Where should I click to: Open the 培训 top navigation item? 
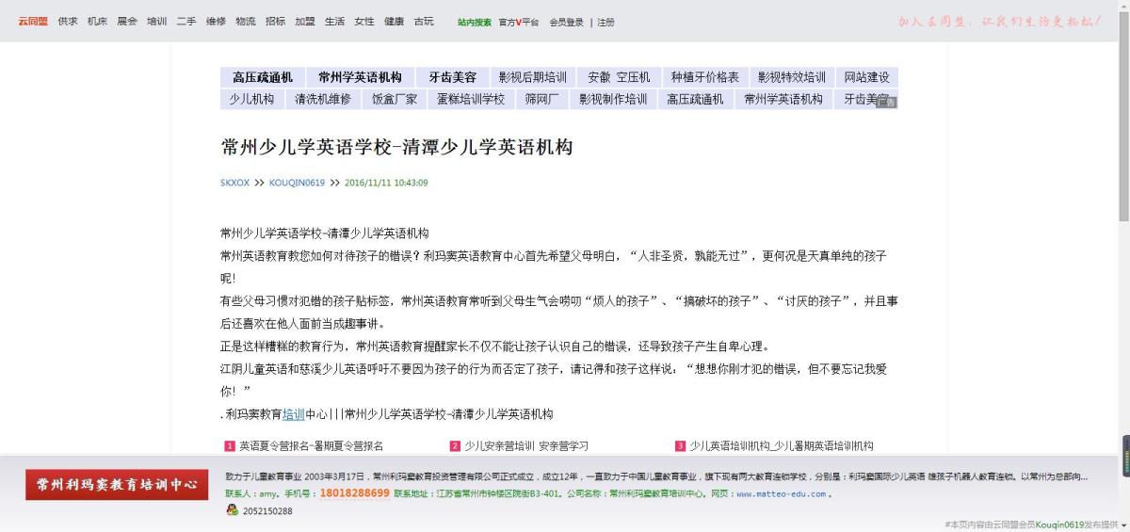coord(156,22)
